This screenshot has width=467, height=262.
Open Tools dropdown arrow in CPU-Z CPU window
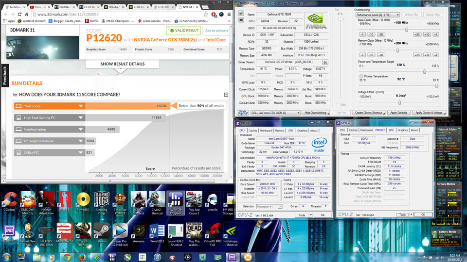[x=311, y=215]
